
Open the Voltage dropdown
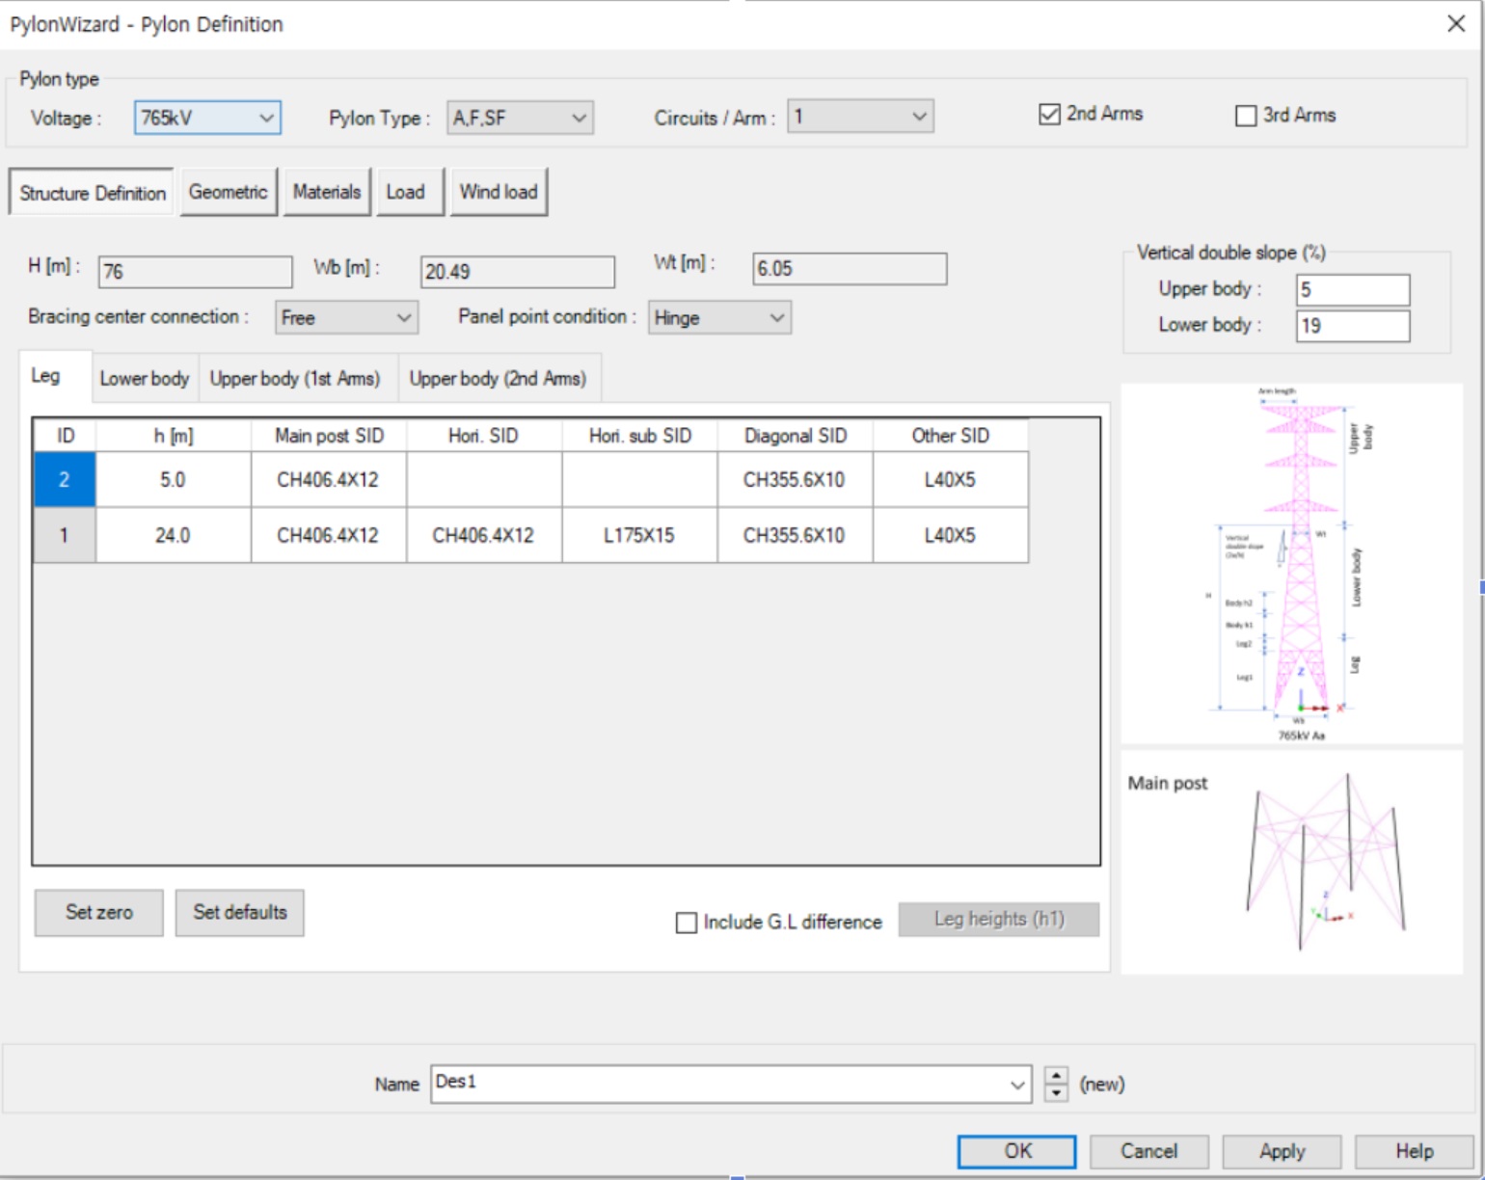pyautogui.click(x=207, y=118)
